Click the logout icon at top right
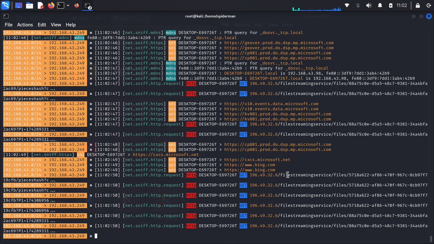 click(430, 5)
